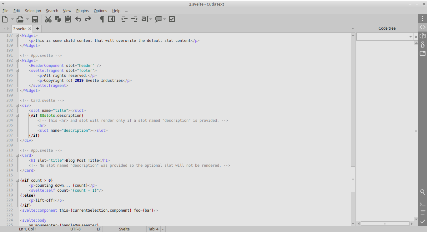
Task: Expand the recent files dropdown arrow
Action: [27, 19]
